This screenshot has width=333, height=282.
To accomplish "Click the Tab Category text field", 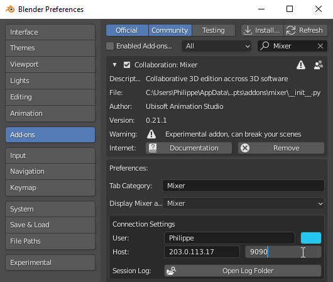I will coord(243,186).
